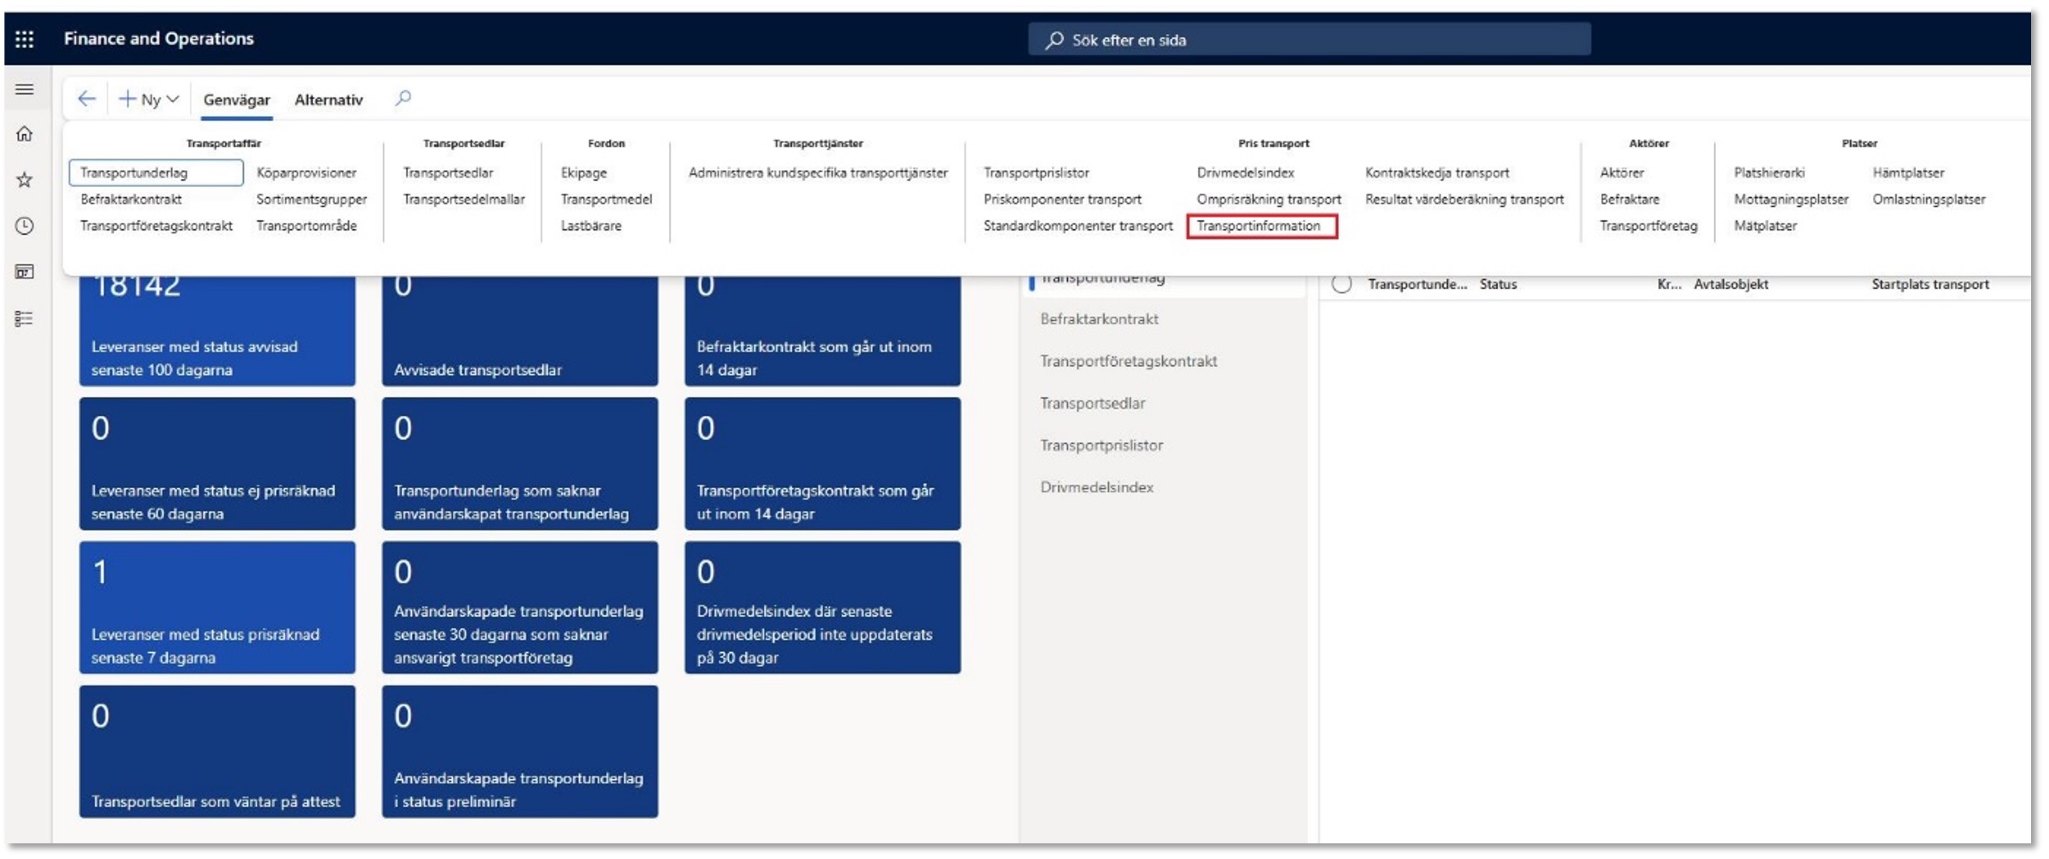Open Modules list icon in the sidebar

click(x=25, y=318)
